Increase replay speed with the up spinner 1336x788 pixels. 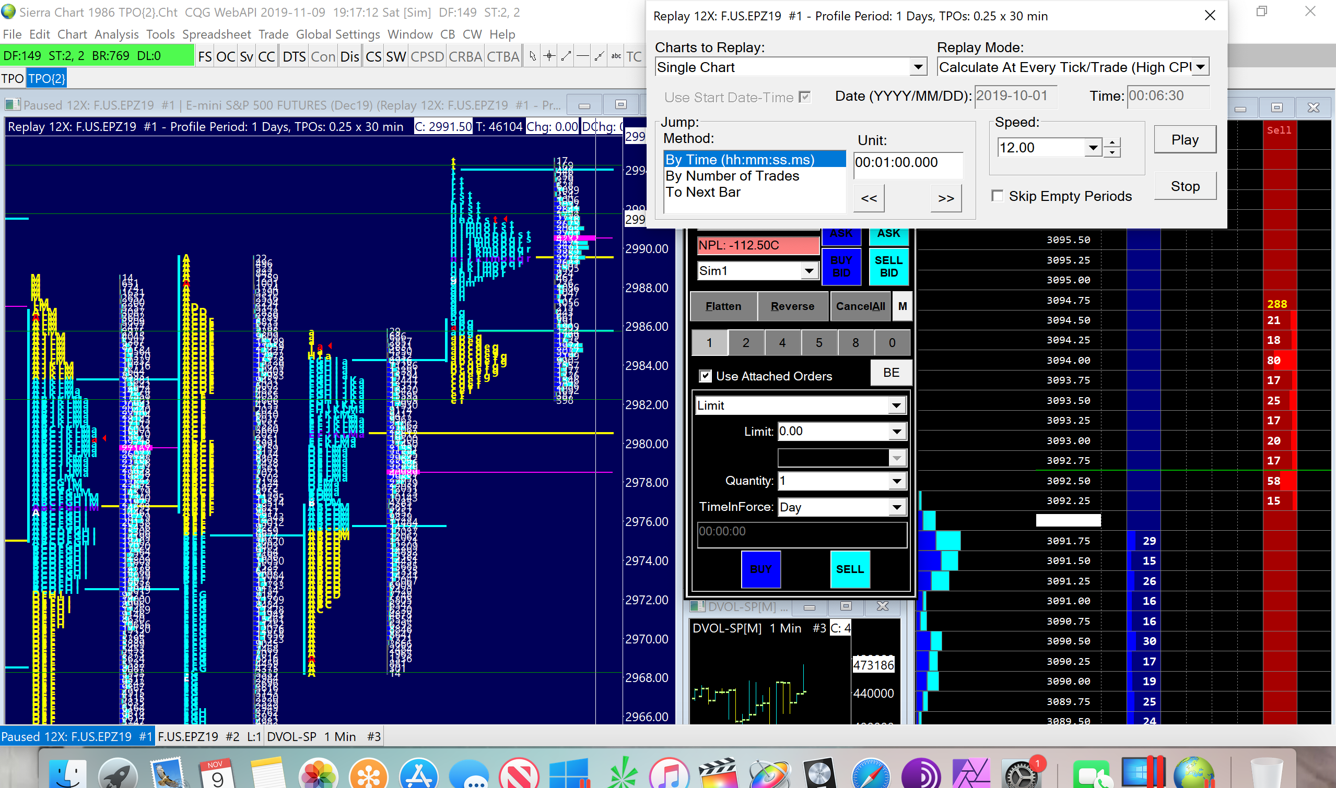tap(1112, 142)
